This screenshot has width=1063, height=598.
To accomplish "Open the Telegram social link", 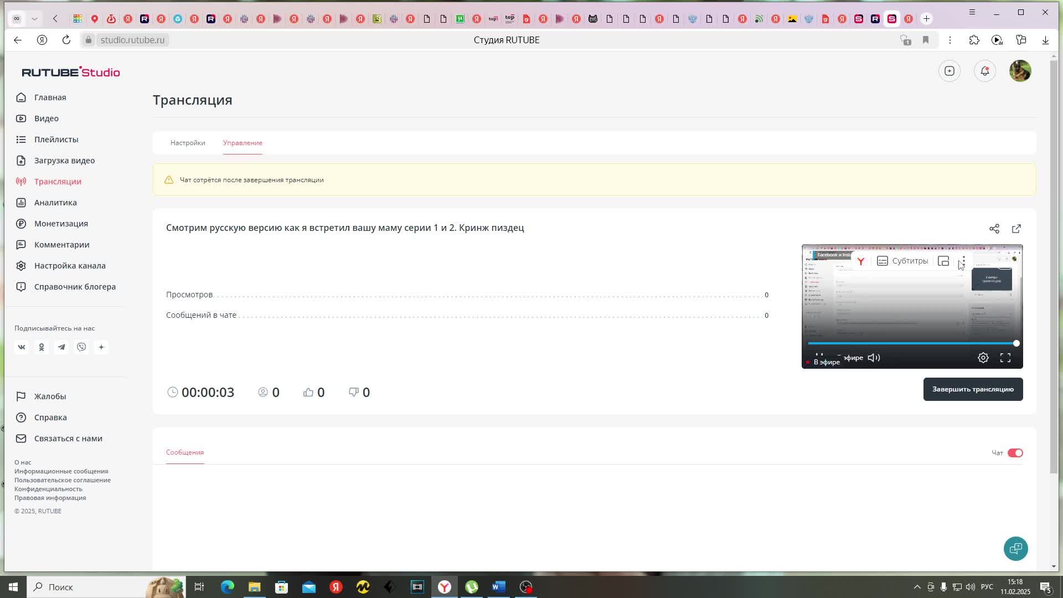I will click(61, 347).
